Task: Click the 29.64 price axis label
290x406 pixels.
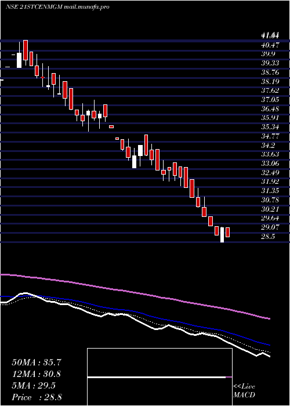Action: point(270,218)
